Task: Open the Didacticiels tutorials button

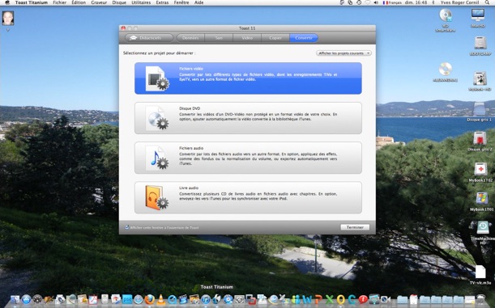Action: click(149, 38)
